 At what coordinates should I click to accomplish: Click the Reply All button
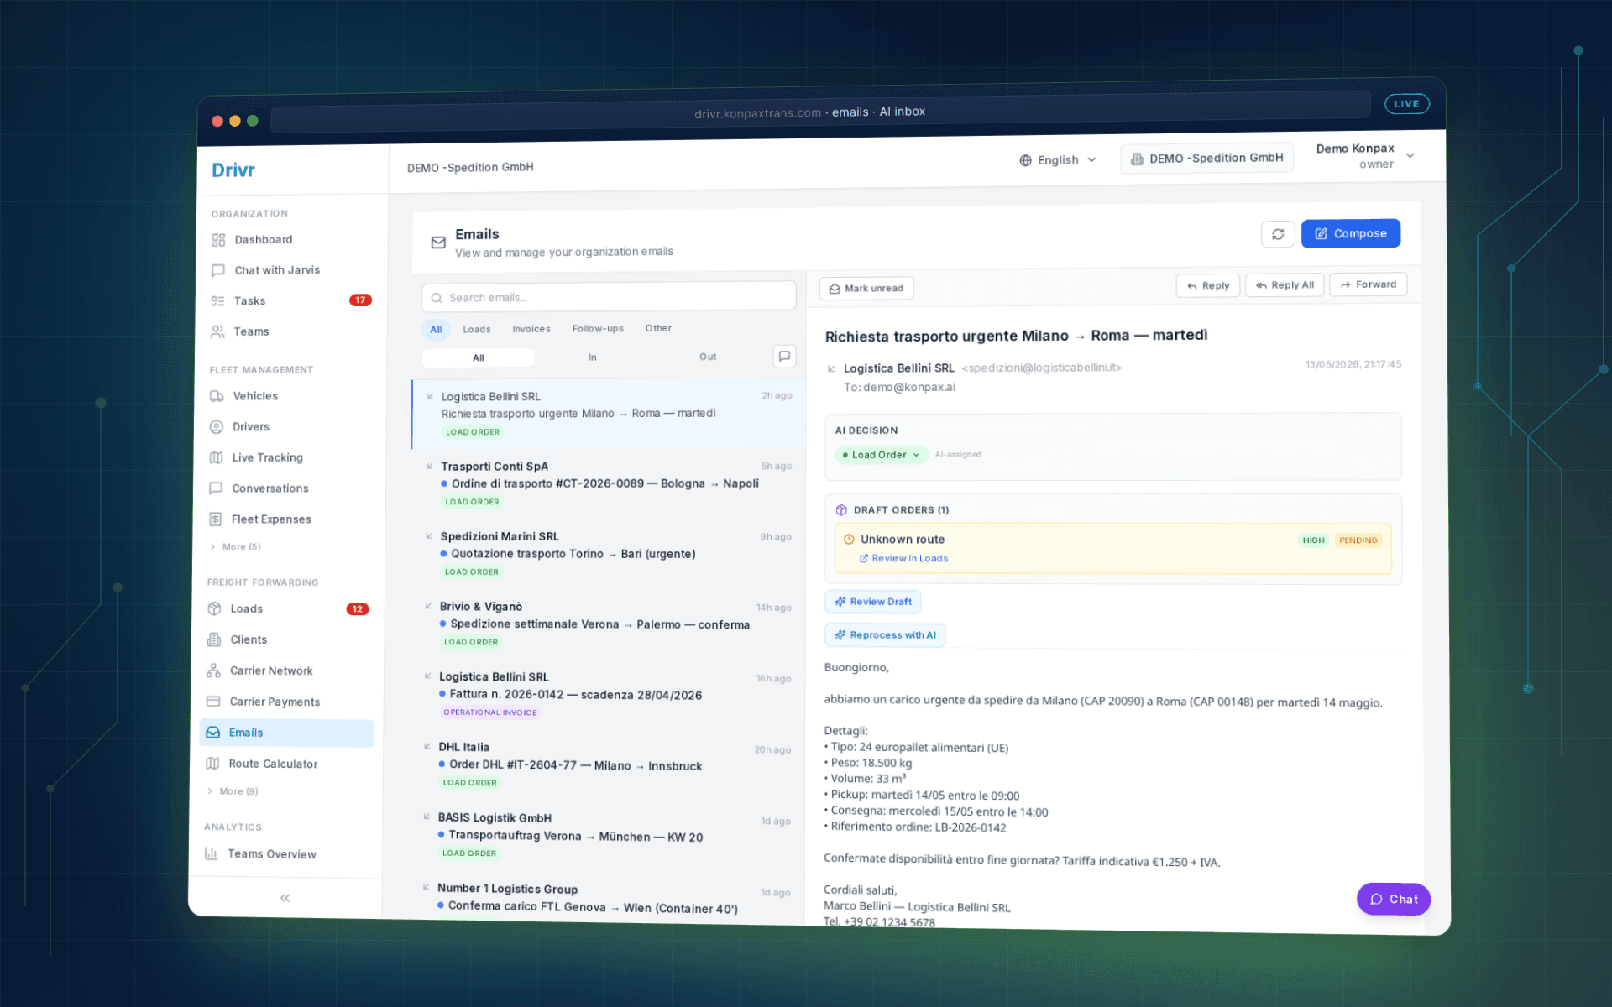click(1285, 285)
